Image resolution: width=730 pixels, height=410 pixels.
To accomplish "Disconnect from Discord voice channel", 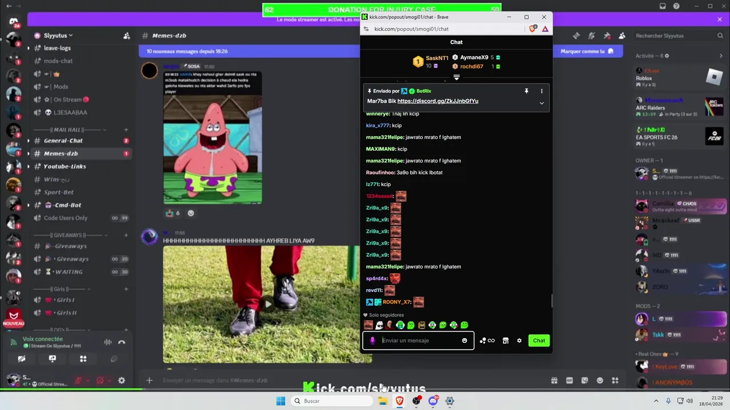I will click(121, 342).
